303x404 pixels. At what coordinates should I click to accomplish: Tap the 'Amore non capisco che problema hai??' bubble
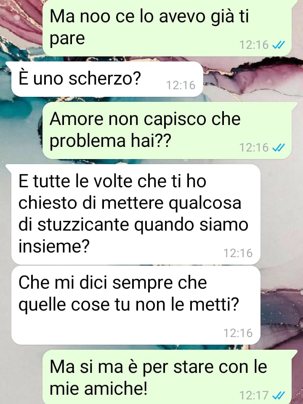tap(167, 130)
